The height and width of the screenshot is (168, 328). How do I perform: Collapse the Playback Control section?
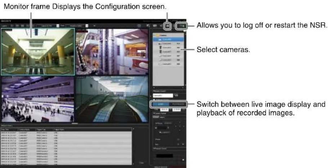click(x=160, y=149)
